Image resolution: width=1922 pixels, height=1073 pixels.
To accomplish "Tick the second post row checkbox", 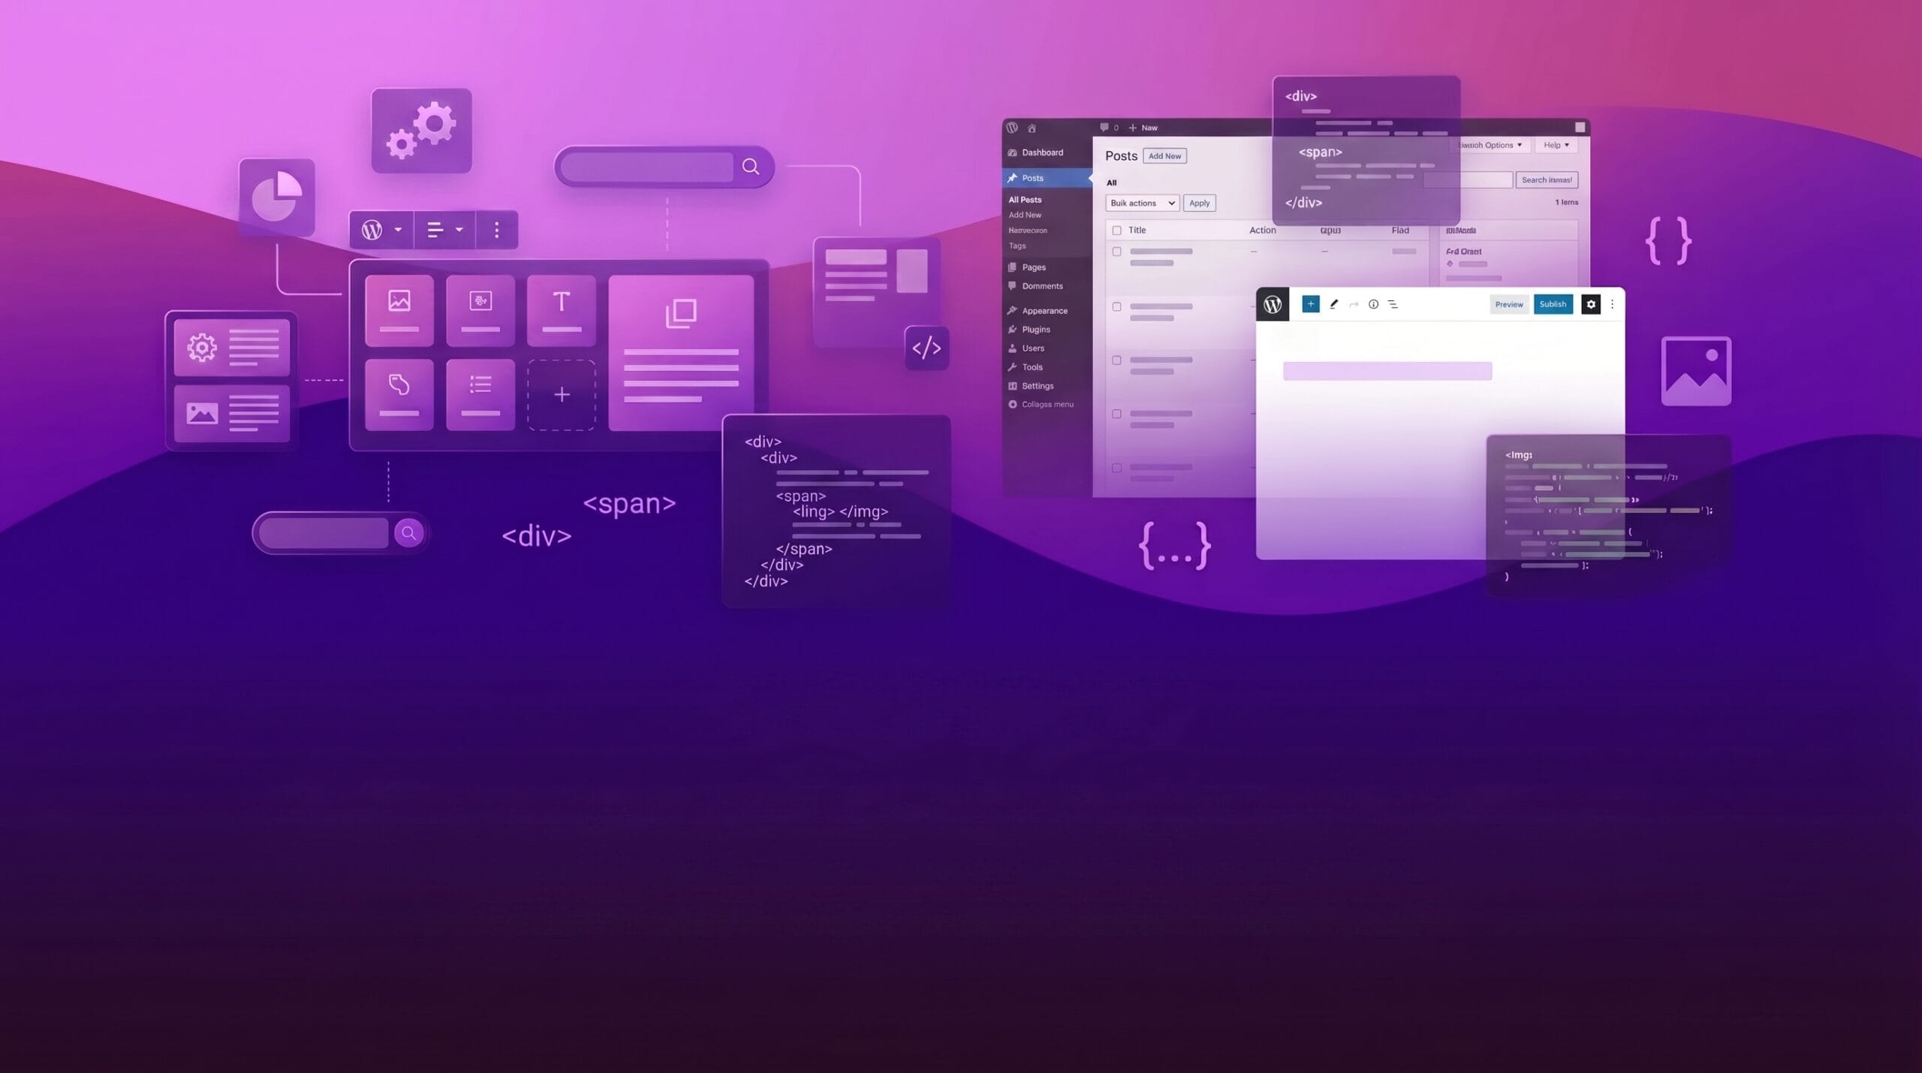I will pyautogui.click(x=1116, y=306).
